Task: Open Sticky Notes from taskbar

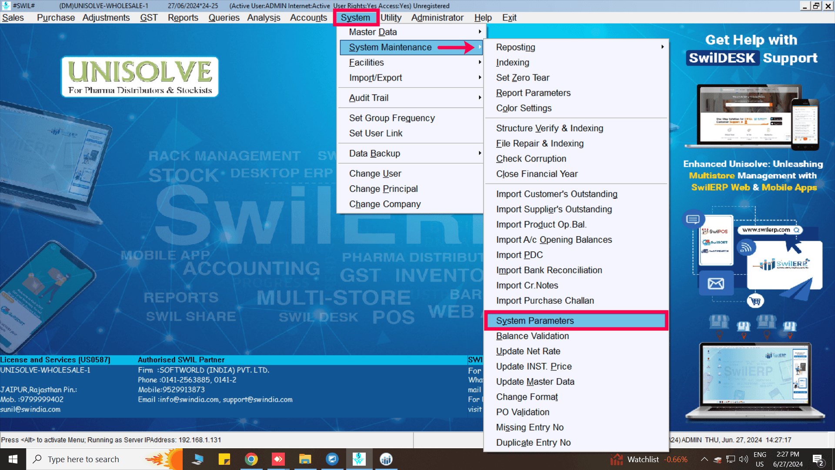Action: 224,459
